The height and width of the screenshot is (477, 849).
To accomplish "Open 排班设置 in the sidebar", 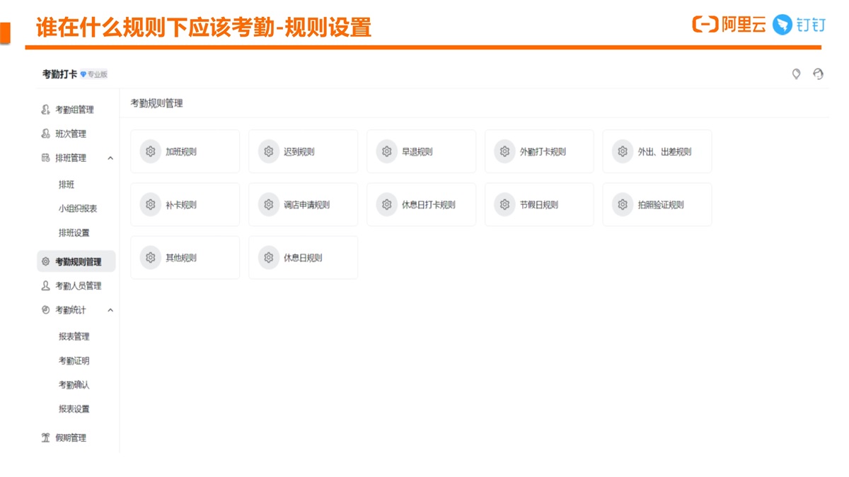I will [x=74, y=232].
